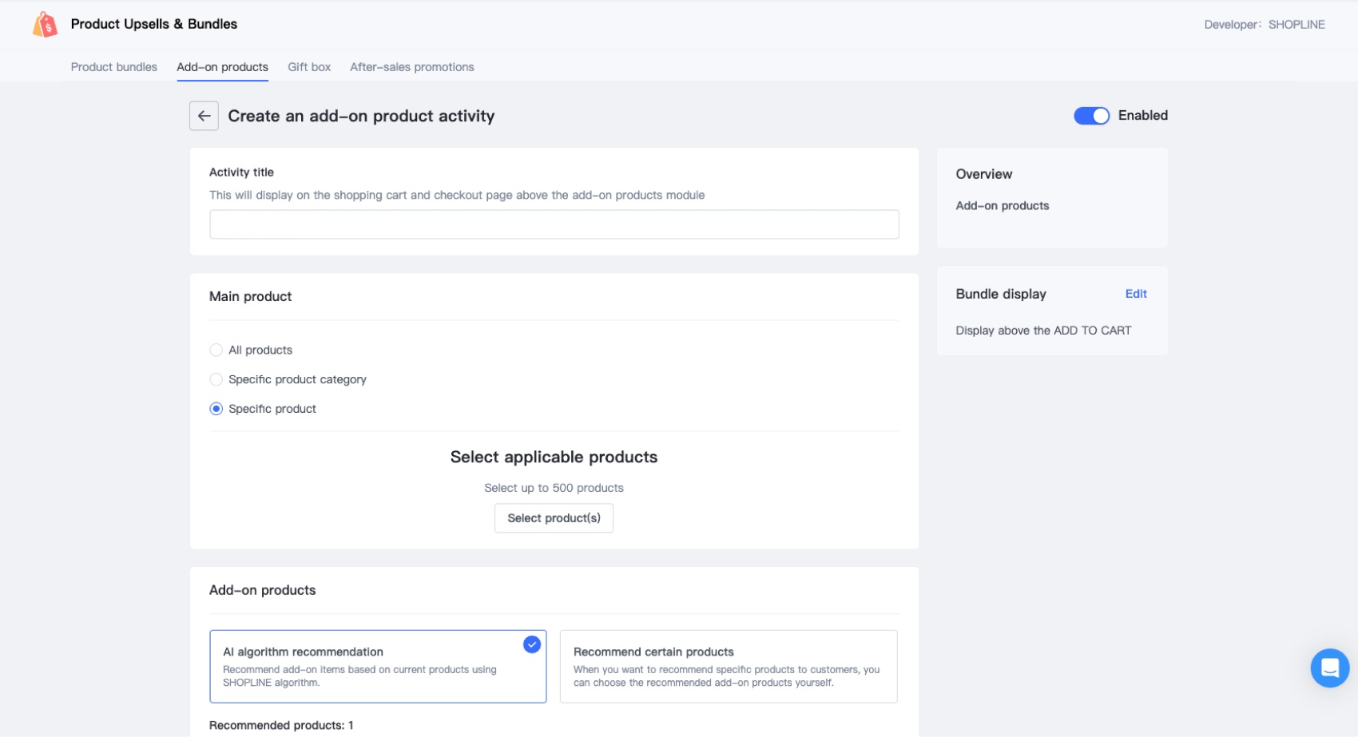Viewport: 1358px width, 737px height.
Task: Click the Activity title input field
Action: pos(554,224)
